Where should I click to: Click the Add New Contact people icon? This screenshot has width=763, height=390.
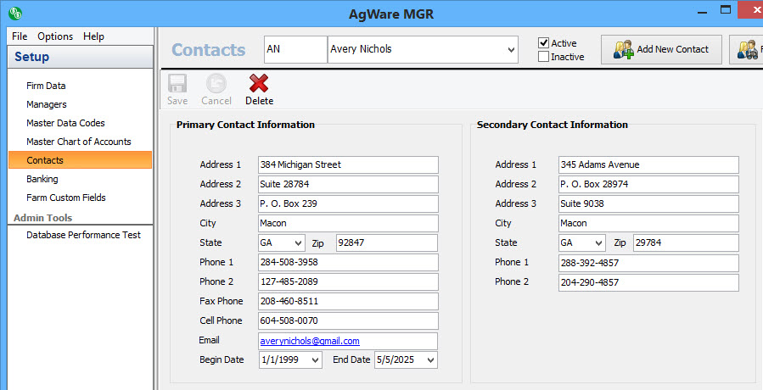pyautogui.click(x=624, y=49)
